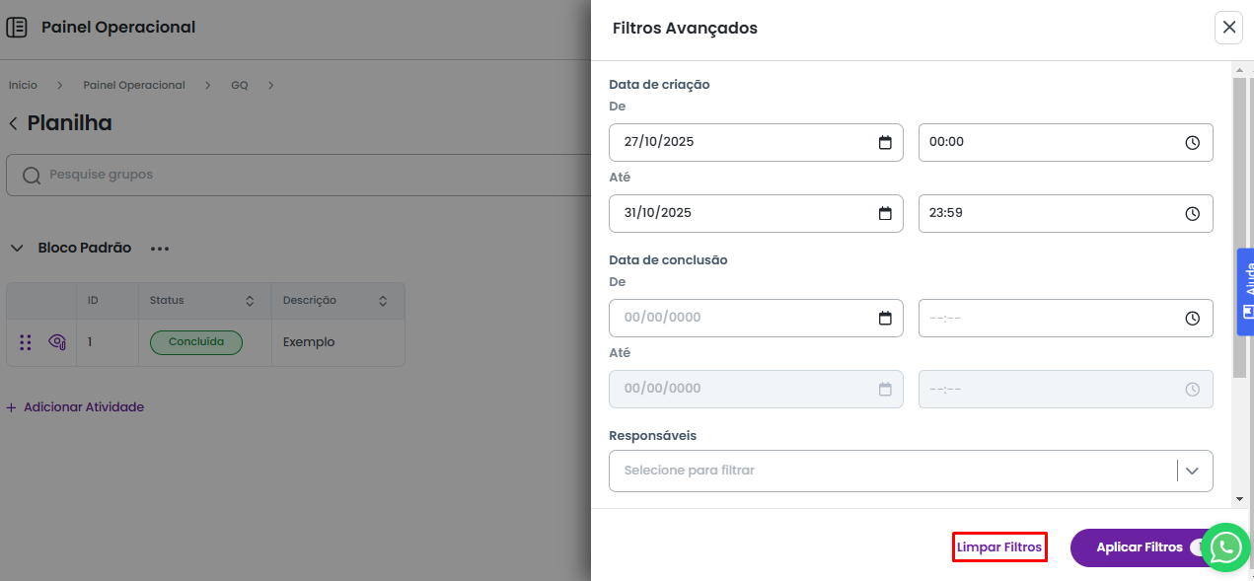Expand the Responsáveis filter dropdown

tap(1192, 471)
